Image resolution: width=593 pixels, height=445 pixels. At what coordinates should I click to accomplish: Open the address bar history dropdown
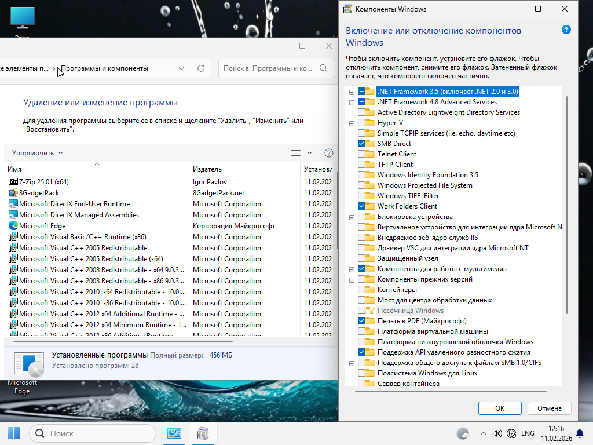pyautogui.click(x=181, y=68)
